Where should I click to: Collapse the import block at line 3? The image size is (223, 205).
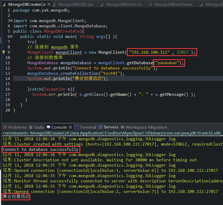pos(11,21)
